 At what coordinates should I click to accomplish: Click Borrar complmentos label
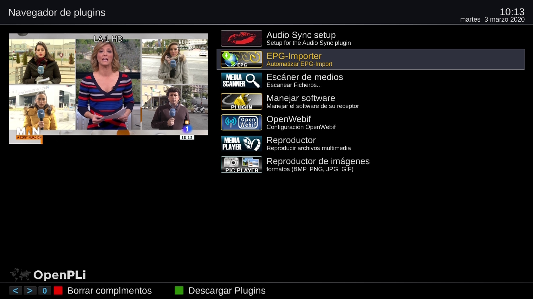[109, 291]
